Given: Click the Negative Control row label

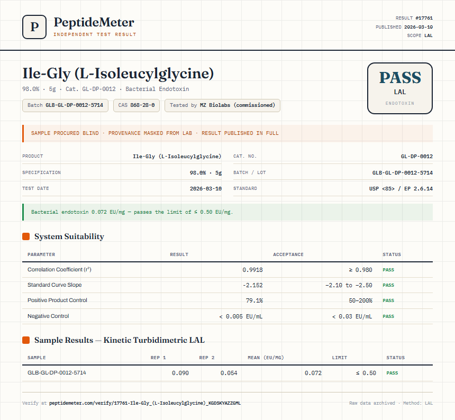Looking at the screenshot, I should pos(48,316).
